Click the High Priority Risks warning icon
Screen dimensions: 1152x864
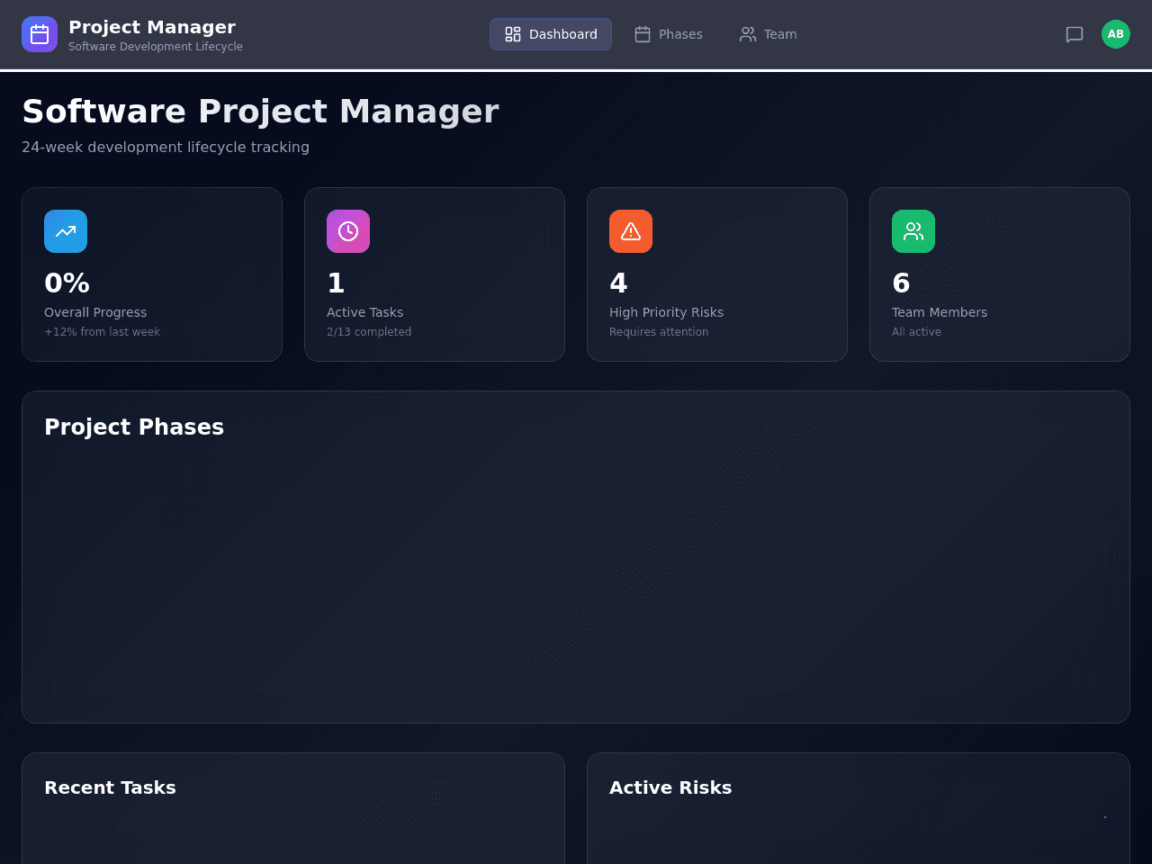[x=631, y=231]
